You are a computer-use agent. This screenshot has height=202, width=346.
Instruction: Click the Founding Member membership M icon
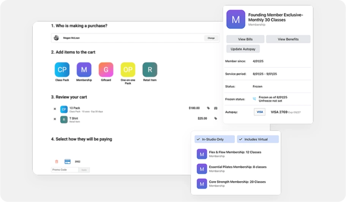[236, 19]
